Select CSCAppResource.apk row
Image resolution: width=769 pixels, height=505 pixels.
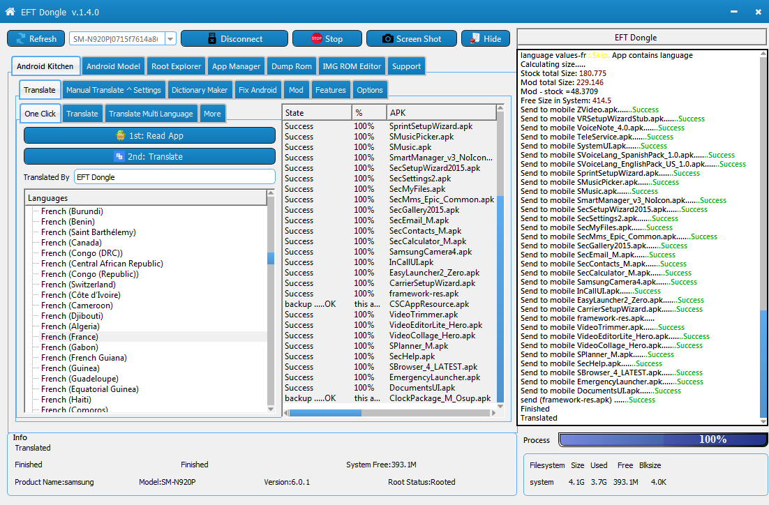click(x=390, y=304)
